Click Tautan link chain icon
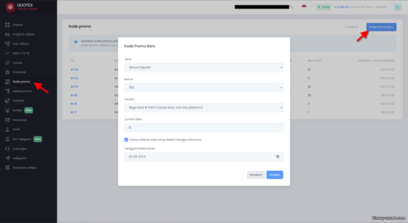Image resolution: width=408 pixels, height=223 pixels. click(7, 62)
